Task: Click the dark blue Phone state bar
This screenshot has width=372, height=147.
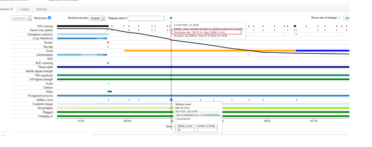Action: point(203,67)
